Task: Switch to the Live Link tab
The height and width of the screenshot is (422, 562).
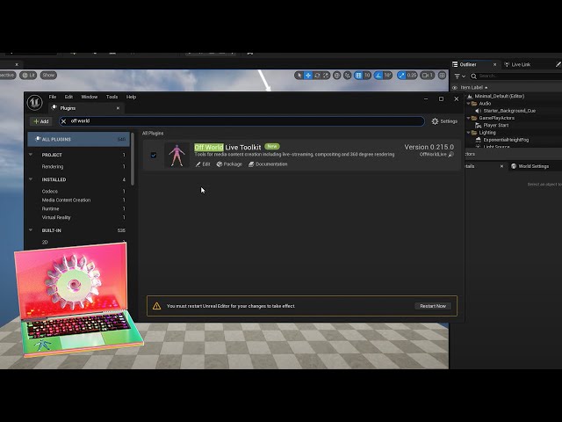Action: (517, 64)
